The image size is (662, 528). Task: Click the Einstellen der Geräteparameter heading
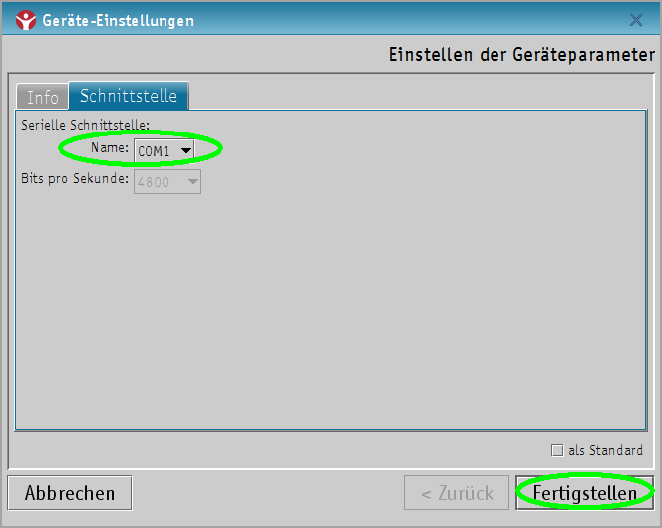[x=521, y=55]
